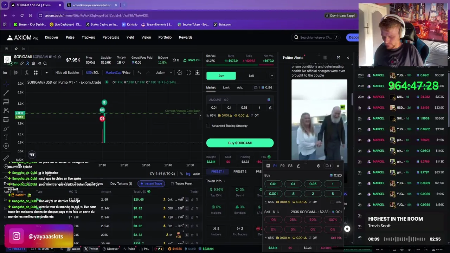The image size is (450, 253).
Task: Open Pulse in top navigation
Action: (x=70, y=37)
